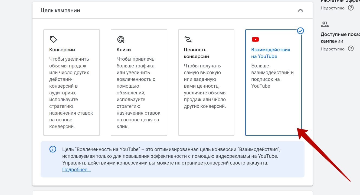
Task: Open help icon beside first "Недоступно"
Action: click(x=351, y=8)
